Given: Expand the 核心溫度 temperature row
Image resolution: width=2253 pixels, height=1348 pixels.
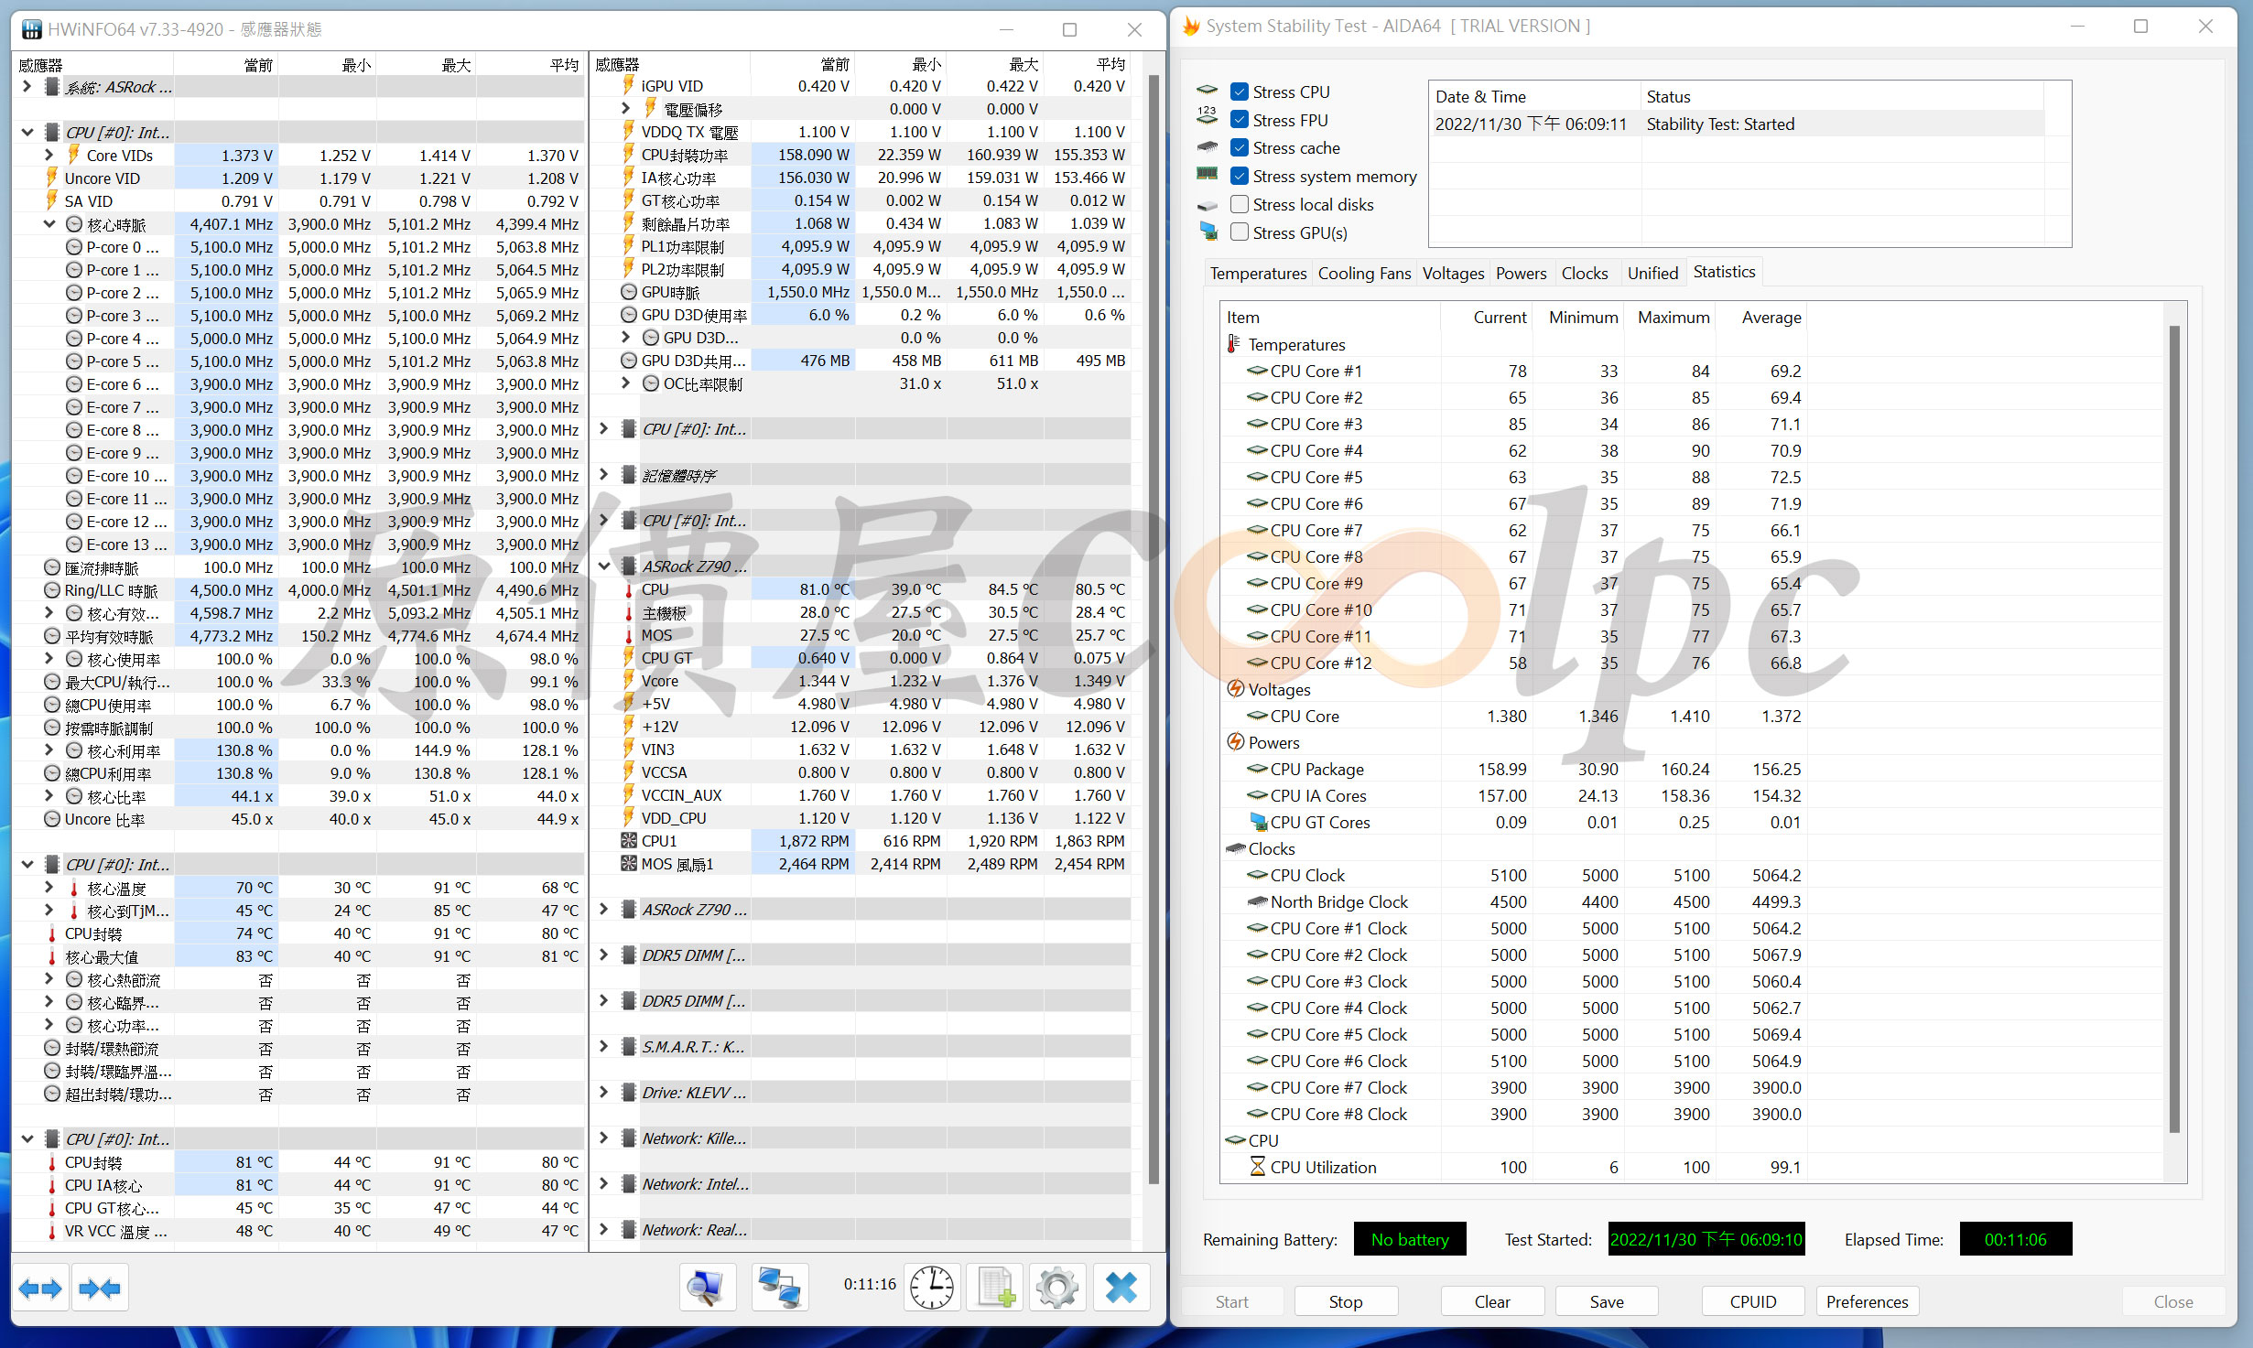Looking at the screenshot, I should click(x=49, y=888).
